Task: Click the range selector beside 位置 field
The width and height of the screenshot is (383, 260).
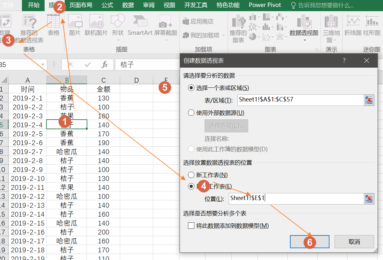Action: pos(369,198)
